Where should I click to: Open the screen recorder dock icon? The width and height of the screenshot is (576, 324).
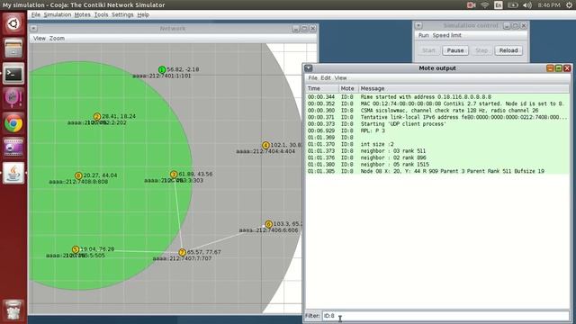tap(13, 148)
